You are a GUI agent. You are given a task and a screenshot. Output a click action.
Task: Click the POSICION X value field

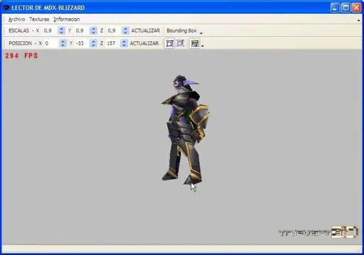[x=51, y=43]
